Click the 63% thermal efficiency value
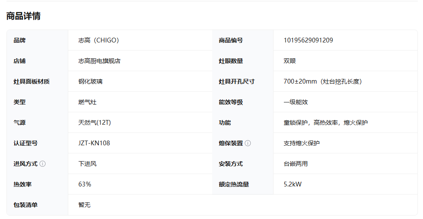Image resolution: width=423 pixels, height=219 pixels. tap(85, 184)
